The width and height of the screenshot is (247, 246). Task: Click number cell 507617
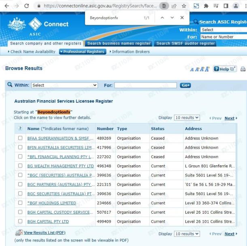104,212
